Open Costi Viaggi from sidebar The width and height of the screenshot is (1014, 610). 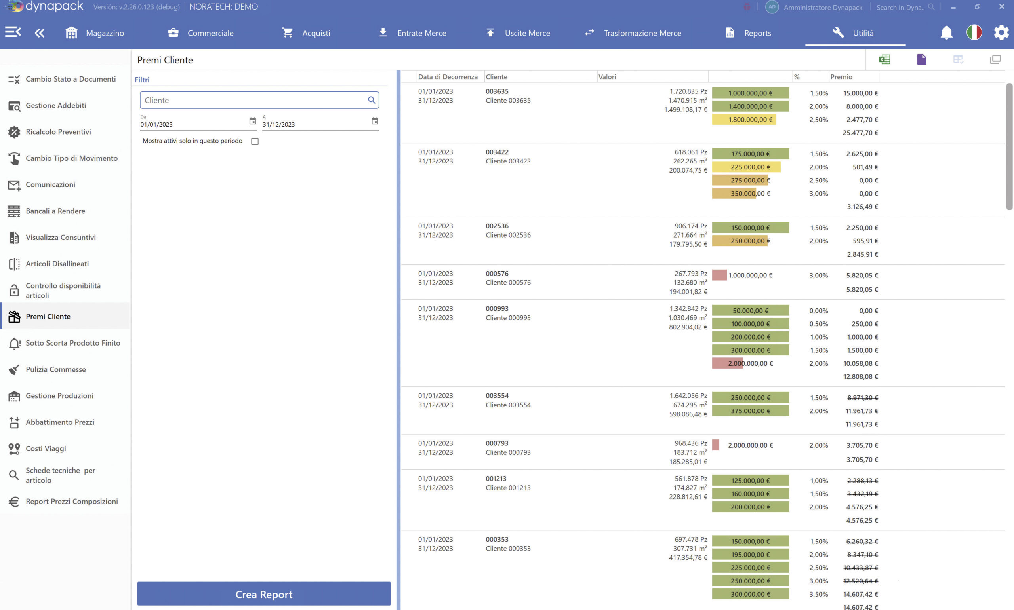(x=65, y=448)
